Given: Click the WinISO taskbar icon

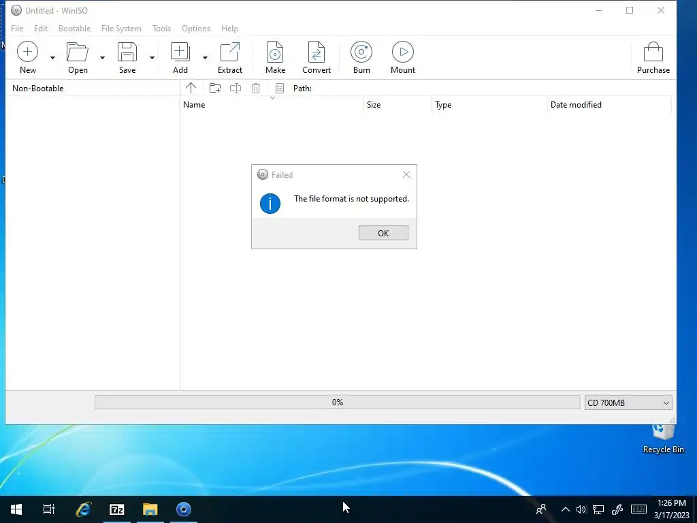Looking at the screenshot, I should tap(184, 509).
